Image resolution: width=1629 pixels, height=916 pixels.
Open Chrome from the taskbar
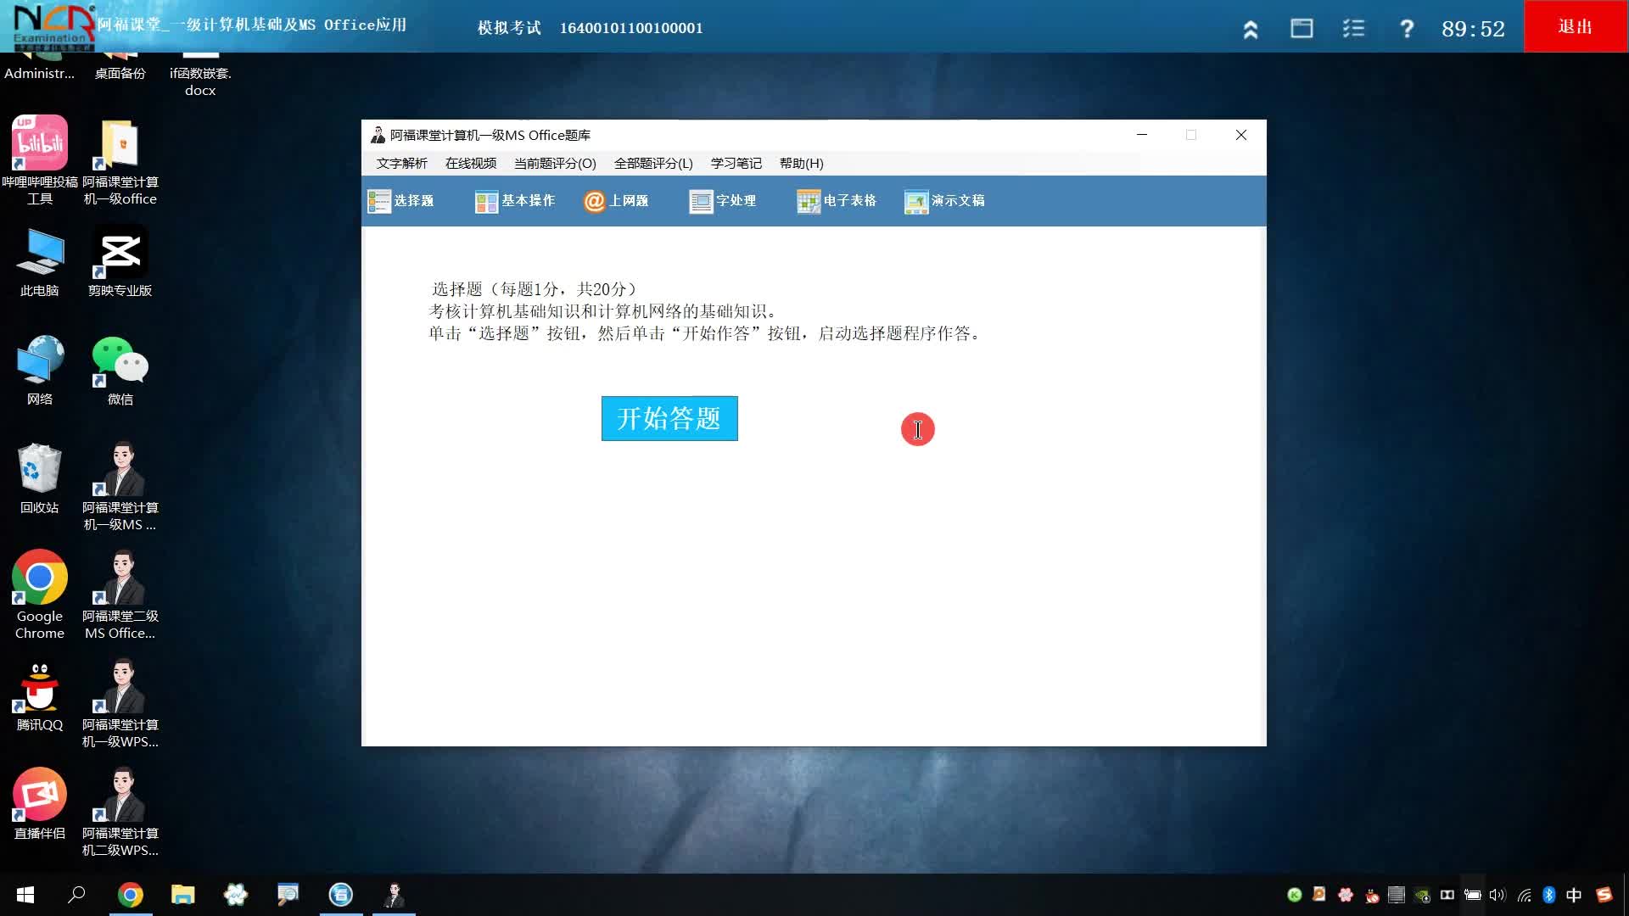click(130, 895)
